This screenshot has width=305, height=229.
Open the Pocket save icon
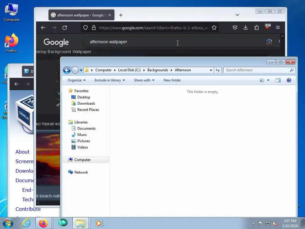coord(235,28)
